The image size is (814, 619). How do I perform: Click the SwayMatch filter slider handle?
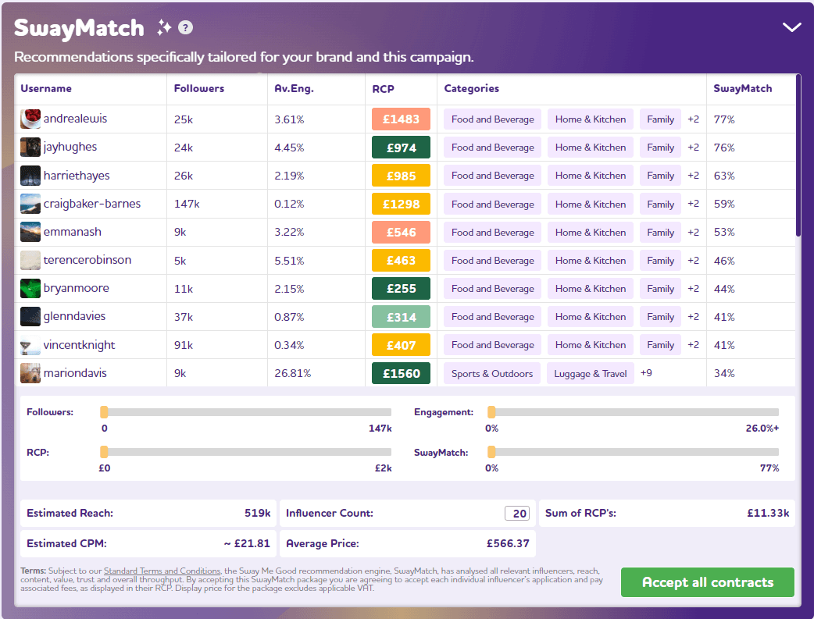pos(491,452)
